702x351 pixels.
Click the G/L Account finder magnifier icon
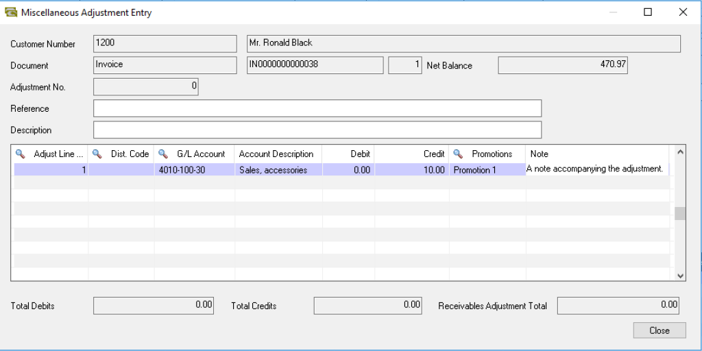pos(163,154)
